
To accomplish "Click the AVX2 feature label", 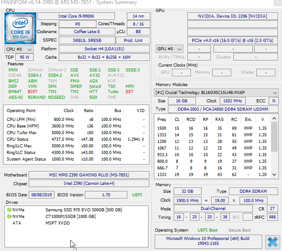I will coord(95,75).
